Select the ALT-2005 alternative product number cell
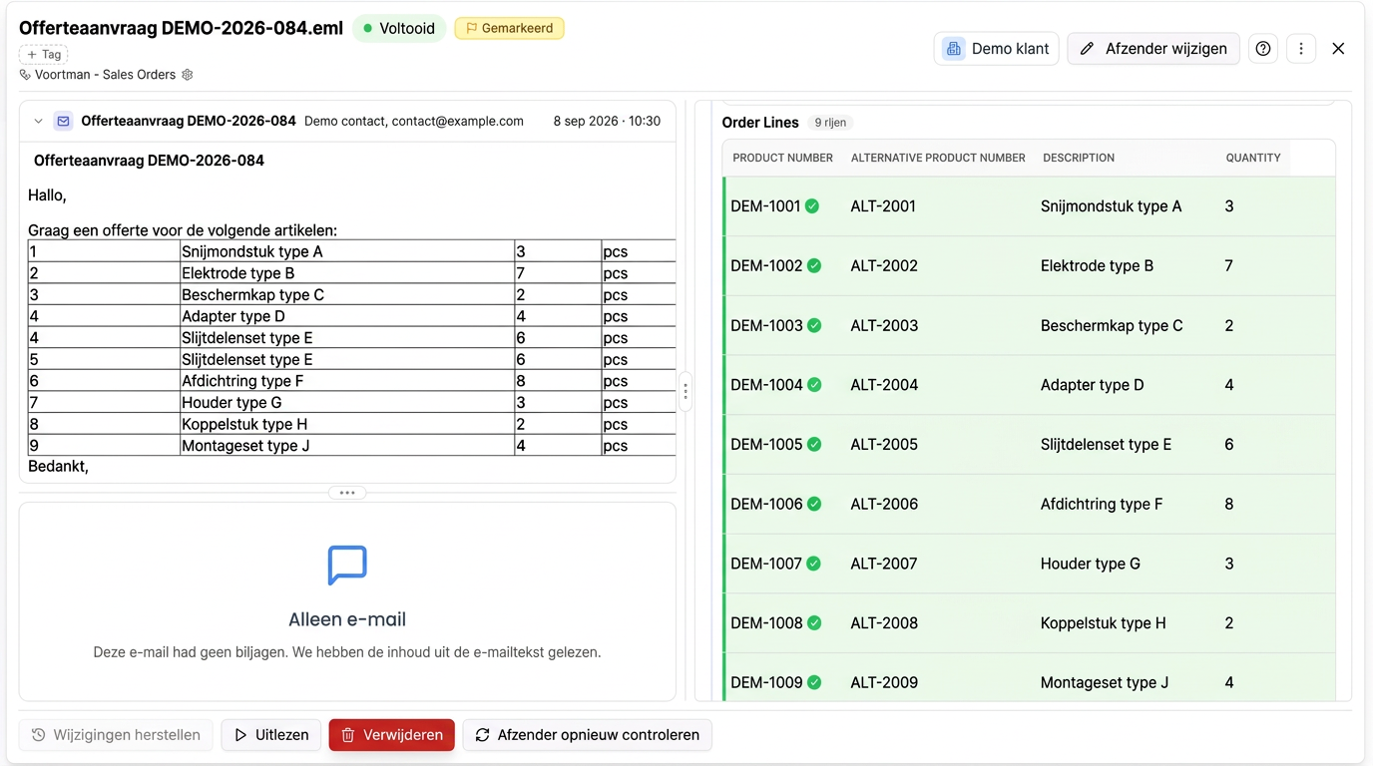Image resolution: width=1373 pixels, height=766 pixels. [884, 445]
